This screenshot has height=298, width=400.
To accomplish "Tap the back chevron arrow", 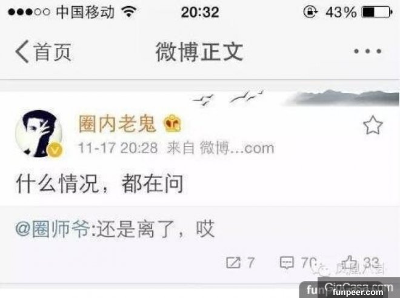I will [22, 52].
